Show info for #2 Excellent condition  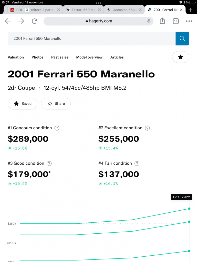(x=147, y=128)
